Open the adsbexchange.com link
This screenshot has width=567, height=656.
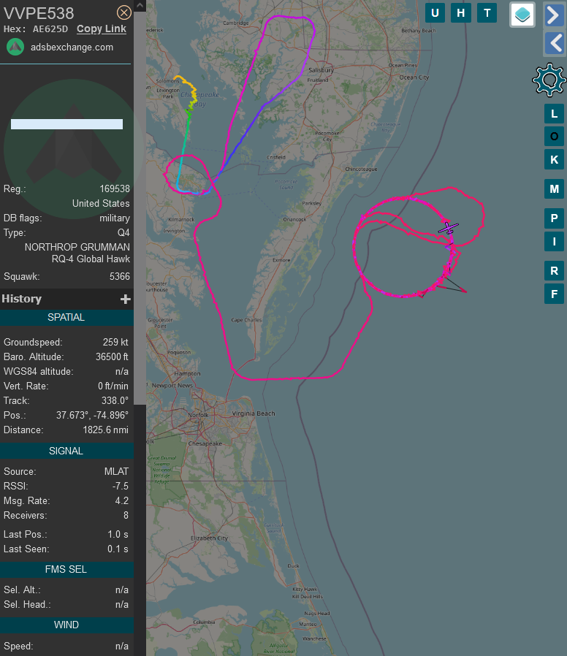[x=72, y=47]
